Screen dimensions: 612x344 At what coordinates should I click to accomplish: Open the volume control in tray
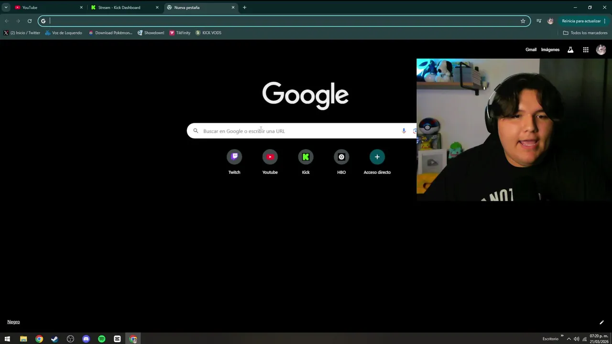[x=577, y=339]
